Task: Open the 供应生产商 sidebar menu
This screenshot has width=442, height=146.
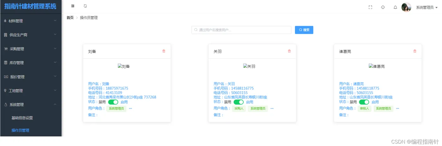Action: point(31,35)
